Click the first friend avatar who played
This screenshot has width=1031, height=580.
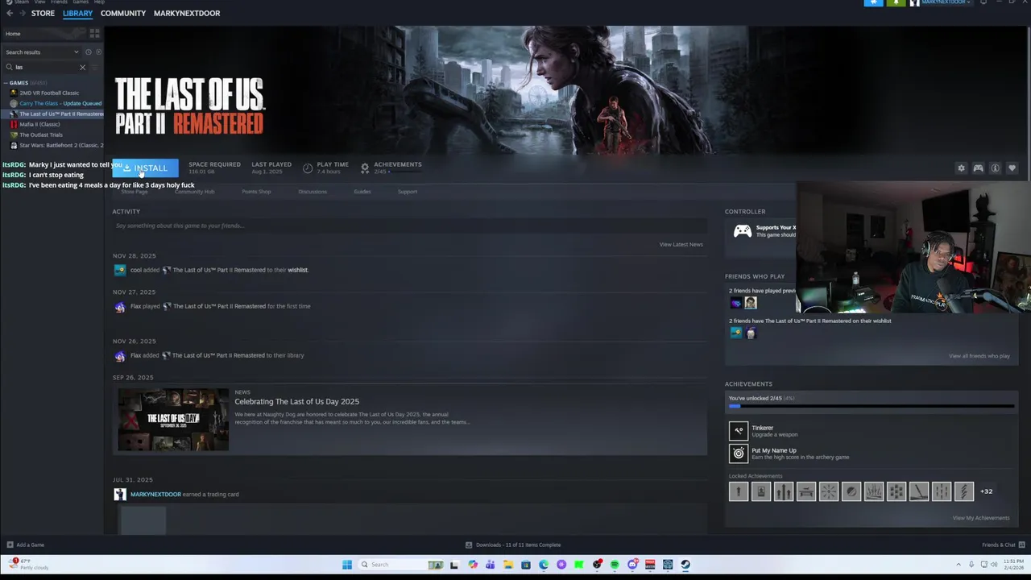[735, 303]
